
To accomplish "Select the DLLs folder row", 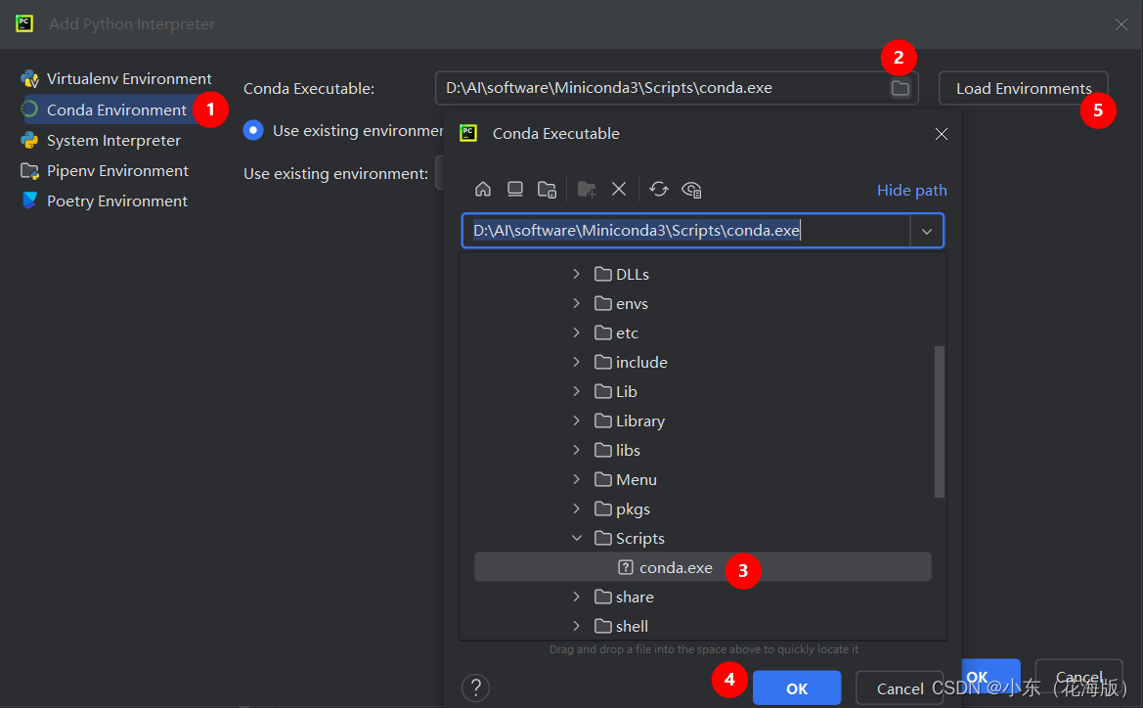I will [x=702, y=274].
